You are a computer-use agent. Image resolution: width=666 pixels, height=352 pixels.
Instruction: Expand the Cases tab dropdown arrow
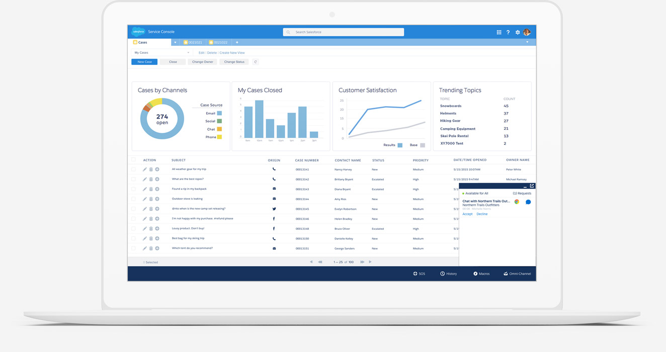(x=175, y=42)
